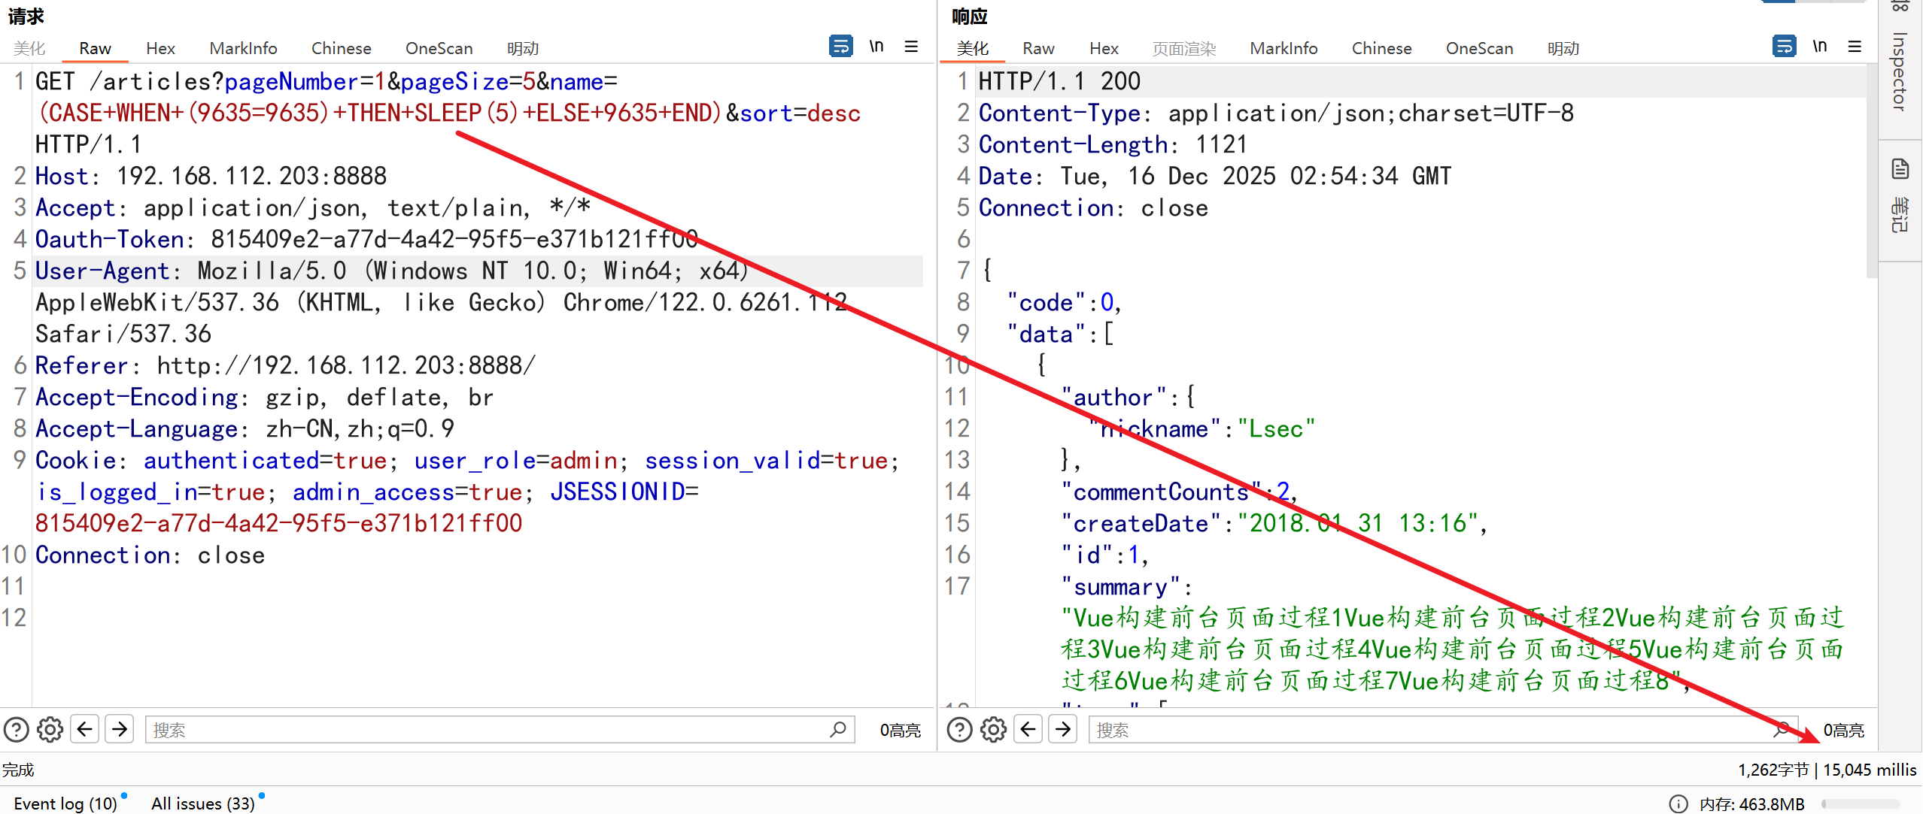1923x814 pixels.
Task: Toggle word wrap icon in response pane
Action: (x=1784, y=47)
